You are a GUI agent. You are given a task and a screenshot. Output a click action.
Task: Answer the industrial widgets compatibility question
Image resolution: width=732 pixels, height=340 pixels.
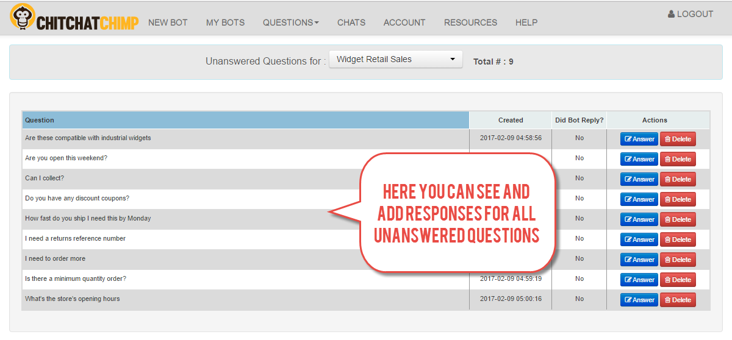tap(639, 139)
